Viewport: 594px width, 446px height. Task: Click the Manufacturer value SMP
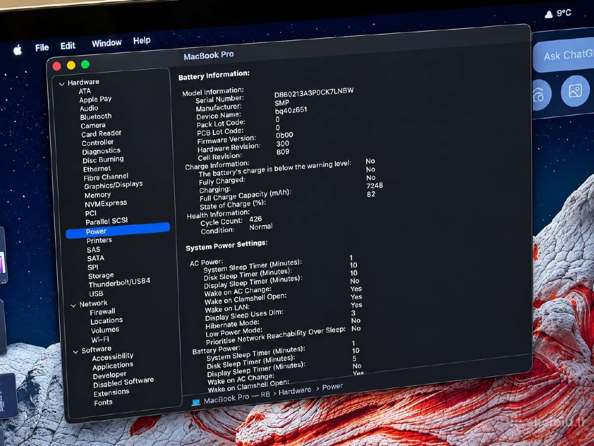pos(282,103)
